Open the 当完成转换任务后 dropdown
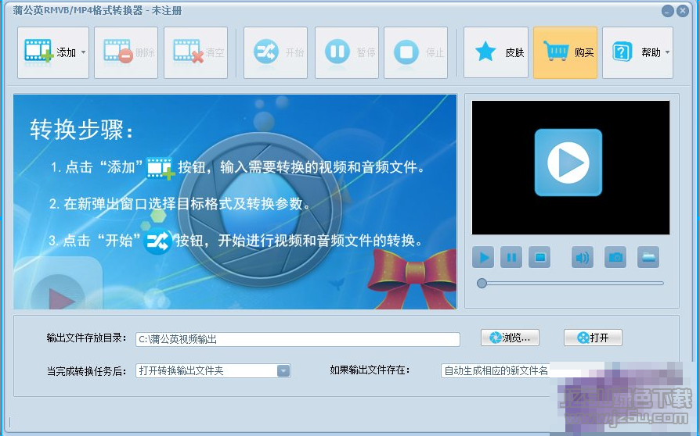 (214, 370)
